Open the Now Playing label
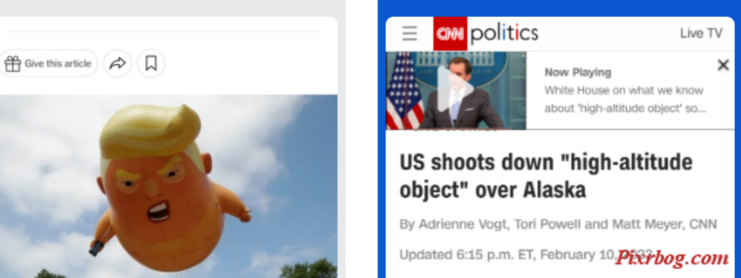 [x=578, y=72]
